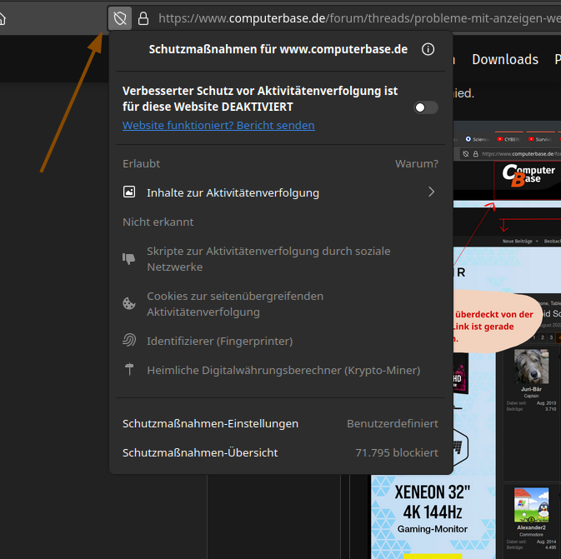This screenshot has width=561, height=559.
Task: Click 'Skripte zur Aktivitätenverfolgung durch soziale Netzwerke'
Action: click(x=268, y=259)
